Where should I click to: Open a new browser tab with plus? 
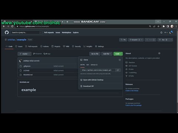[x=67, y=22]
